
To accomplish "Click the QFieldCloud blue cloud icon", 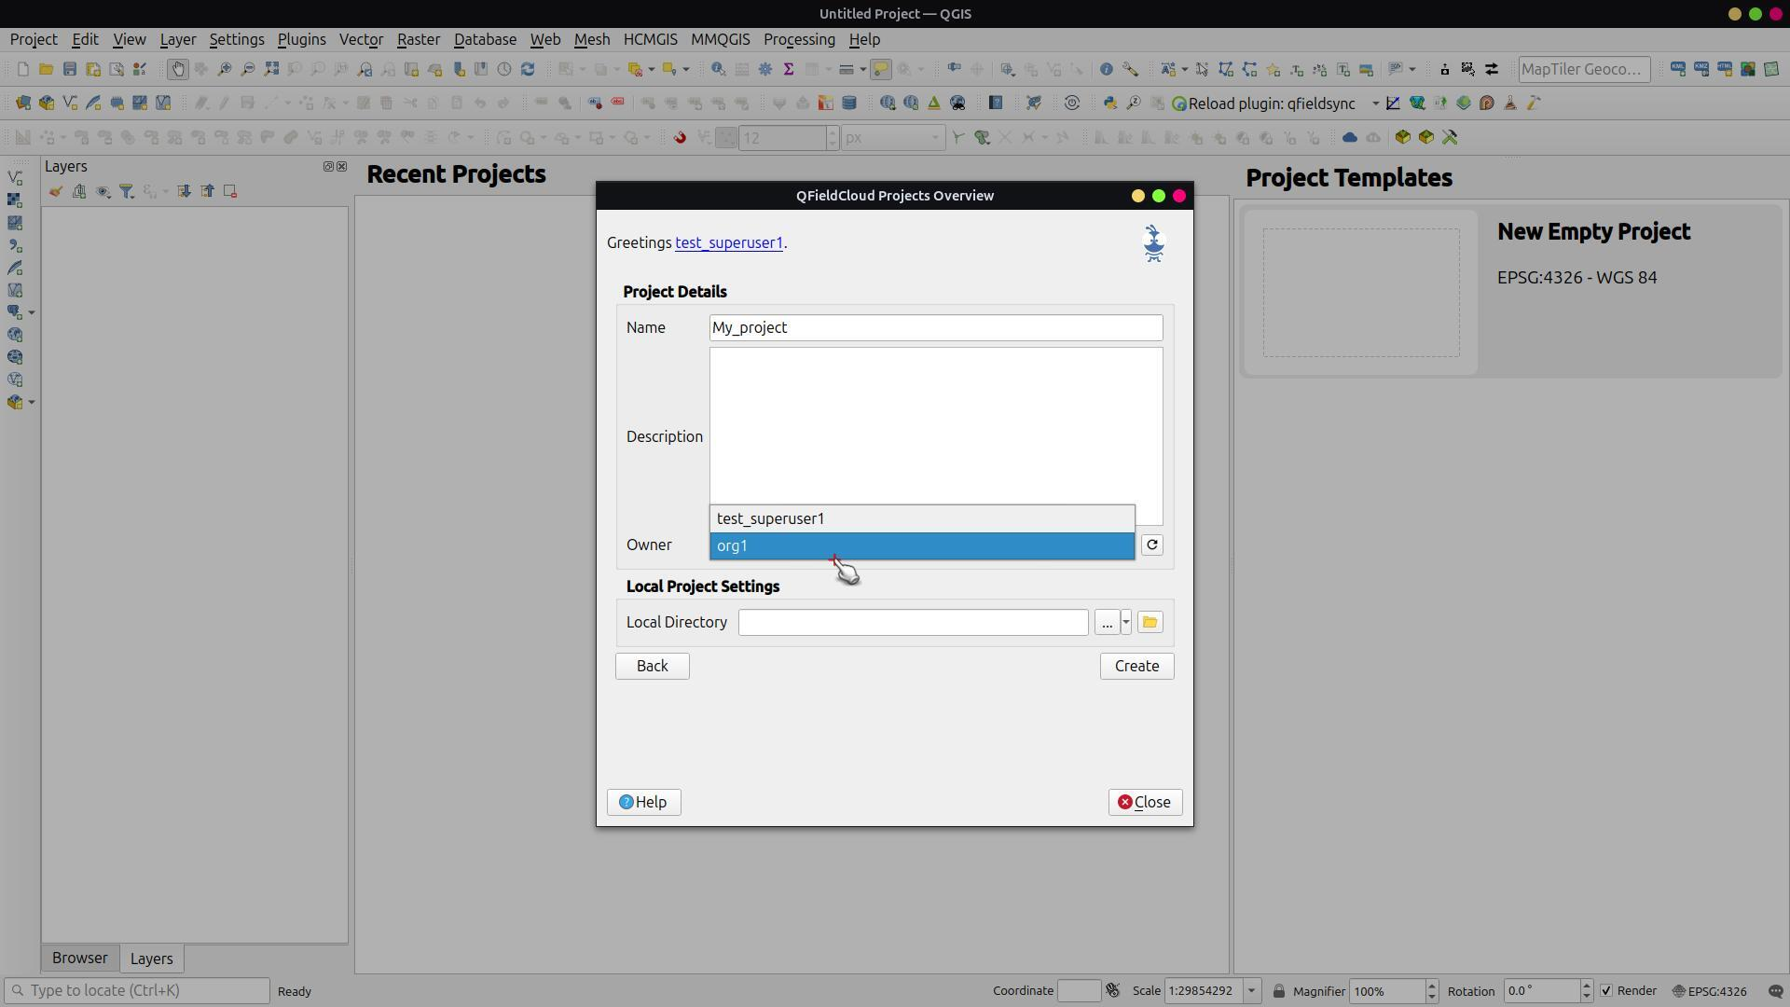I will coord(1349,138).
